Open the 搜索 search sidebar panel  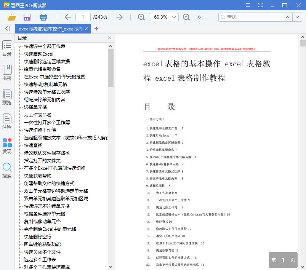7,170
